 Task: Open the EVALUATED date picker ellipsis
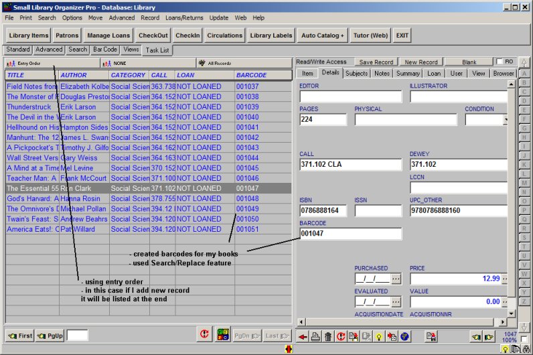[396, 301]
